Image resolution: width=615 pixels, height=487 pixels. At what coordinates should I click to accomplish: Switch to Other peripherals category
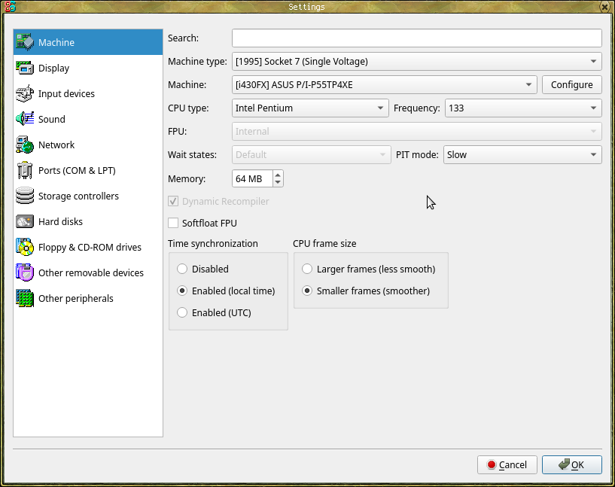point(75,299)
